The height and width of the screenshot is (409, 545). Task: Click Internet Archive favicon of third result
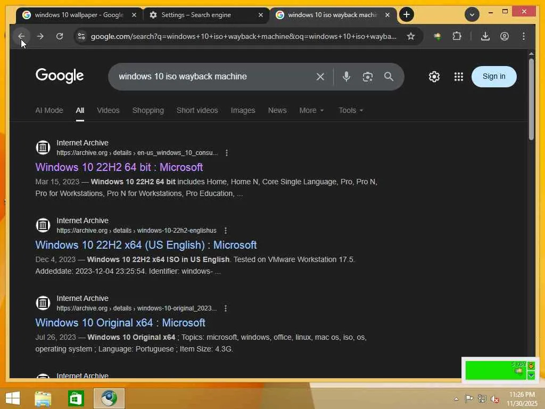(43, 303)
